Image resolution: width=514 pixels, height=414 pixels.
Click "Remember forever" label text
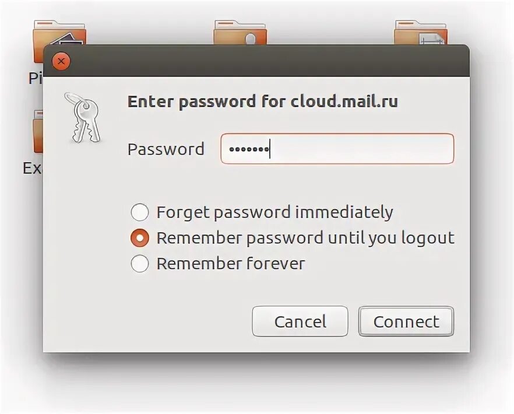coord(230,264)
